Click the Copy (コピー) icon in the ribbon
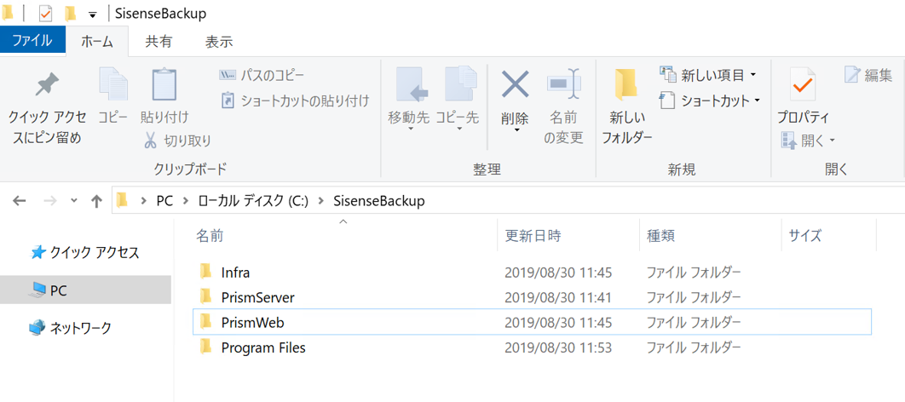Screen dimensions: 905x402 point(113,85)
